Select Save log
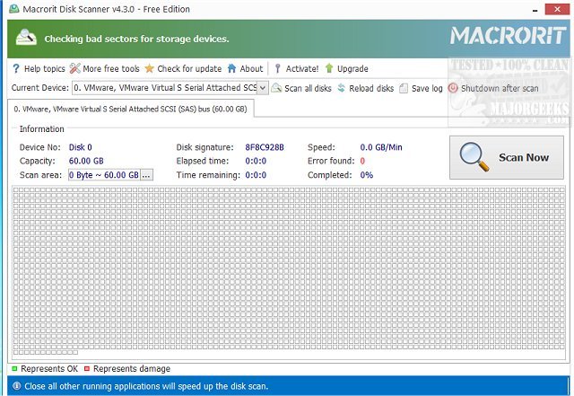574x396 pixels. click(x=427, y=88)
